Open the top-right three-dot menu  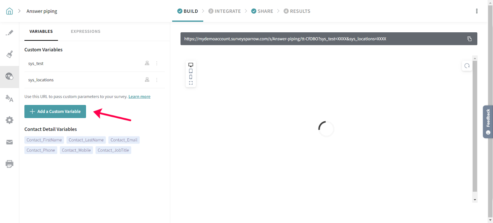(477, 11)
